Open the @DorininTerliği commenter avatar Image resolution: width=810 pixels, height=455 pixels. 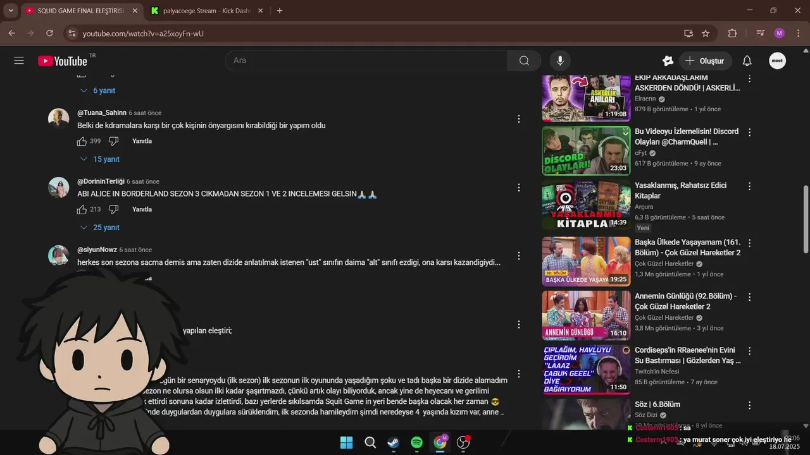(x=59, y=188)
